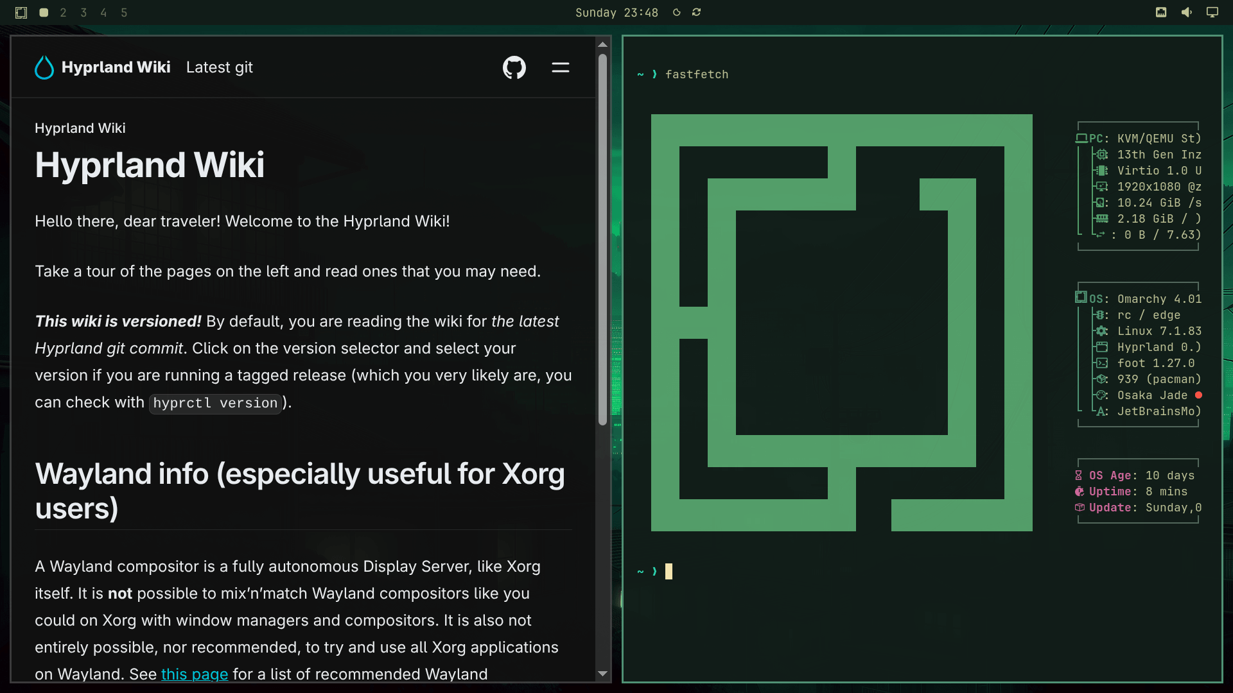The height and width of the screenshot is (693, 1233).
Task: Click the kernel gear icon beside 'Linux 7.1.83'
Action: coord(1102,331)
